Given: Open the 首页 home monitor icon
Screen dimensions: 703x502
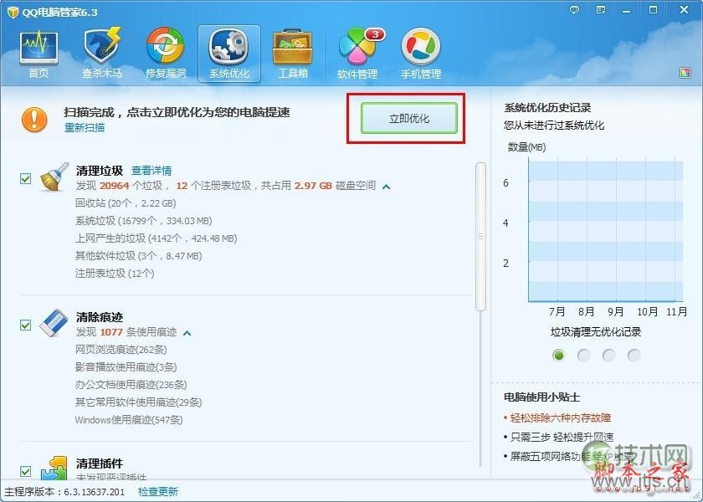Looking at the screenshot, I should coord(38,47).
